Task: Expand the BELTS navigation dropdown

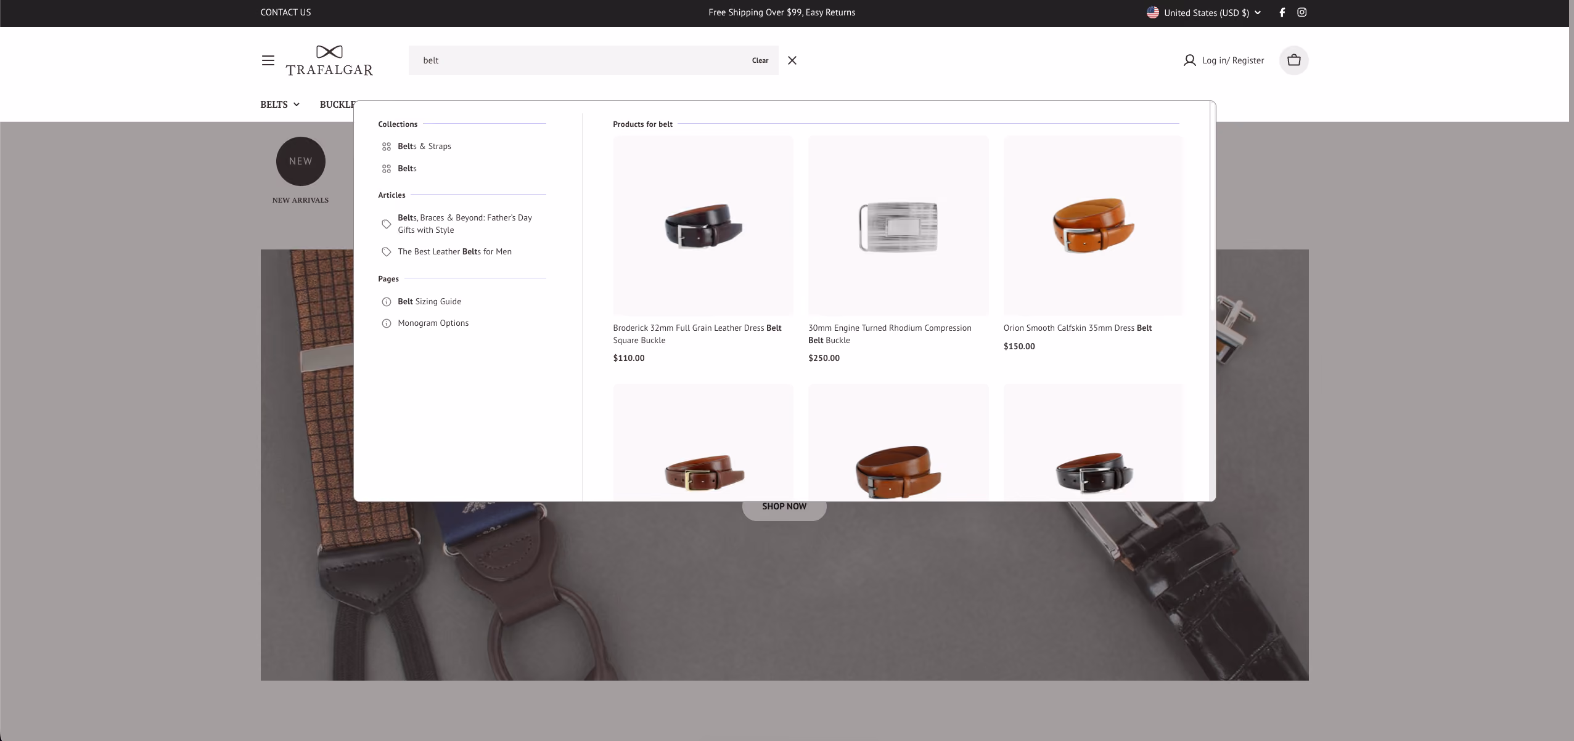Action: (x=280, y=105)
